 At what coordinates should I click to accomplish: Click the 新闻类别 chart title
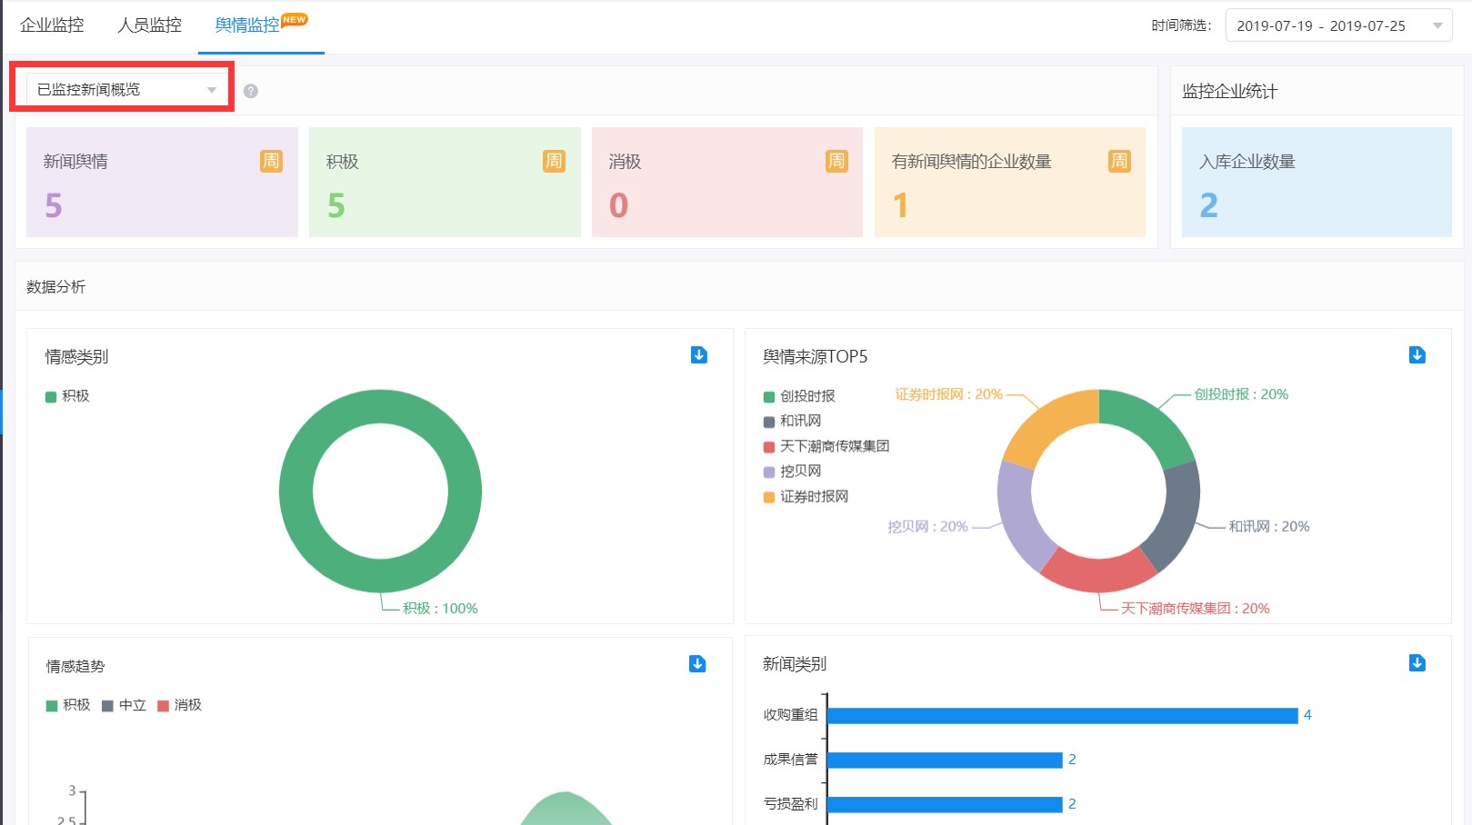795,664
